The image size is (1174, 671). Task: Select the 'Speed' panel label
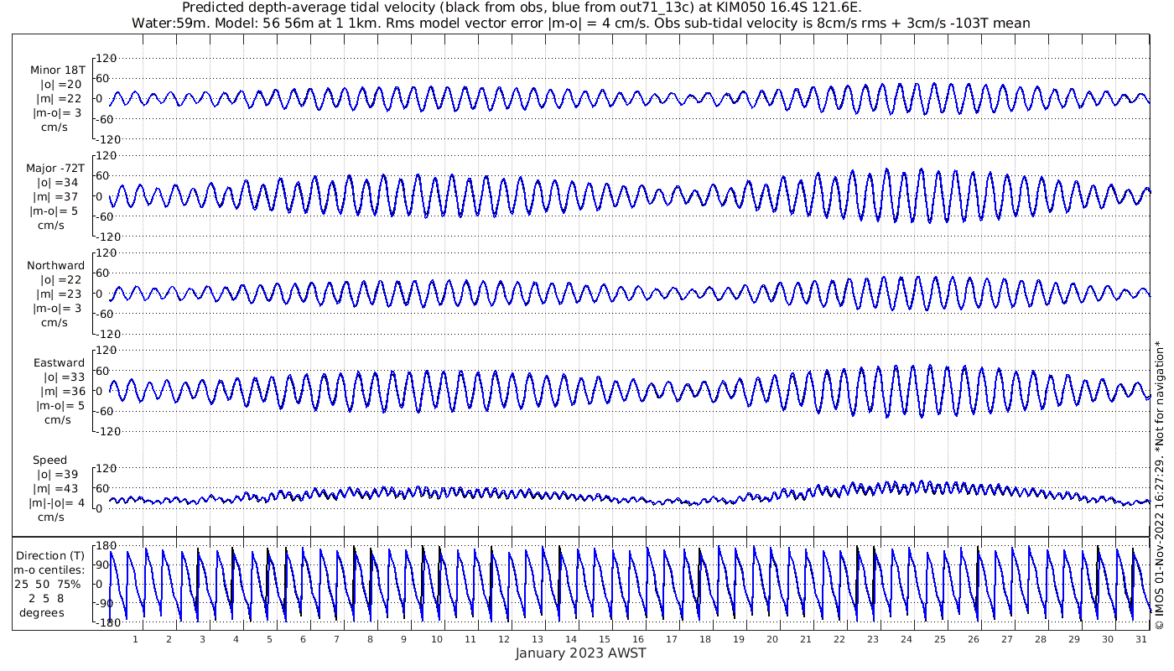point(49,460)
